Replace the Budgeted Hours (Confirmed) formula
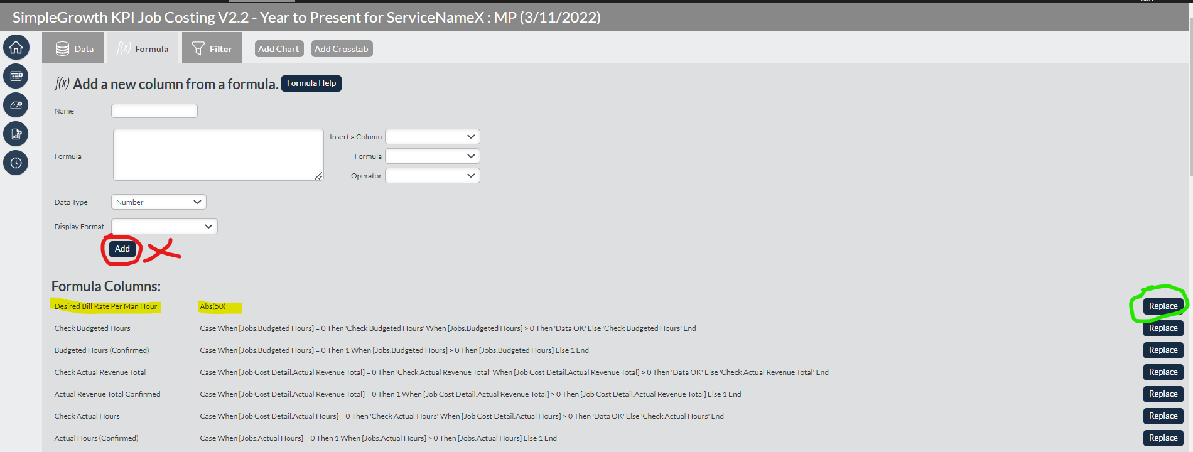 pyautogui.click(x=1163, y=350)
